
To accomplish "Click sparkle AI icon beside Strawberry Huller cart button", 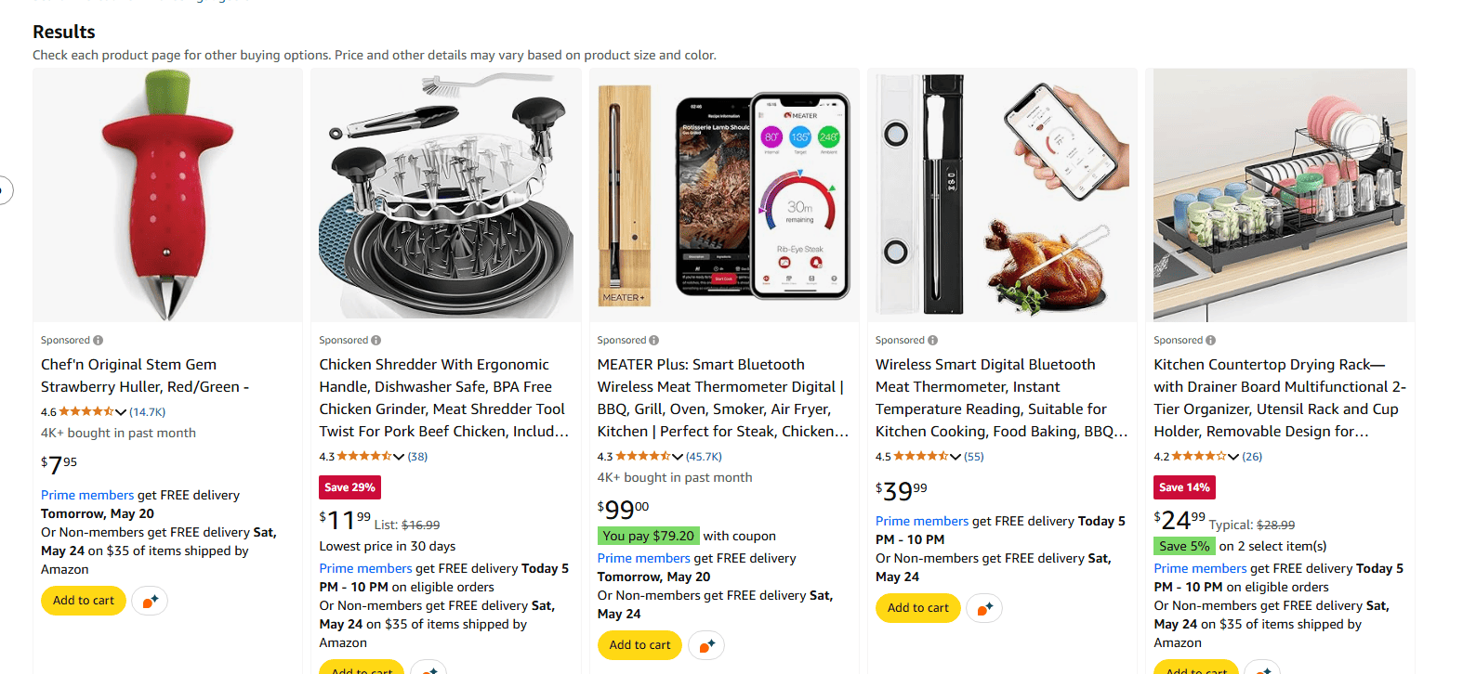I will pos(150,602).
